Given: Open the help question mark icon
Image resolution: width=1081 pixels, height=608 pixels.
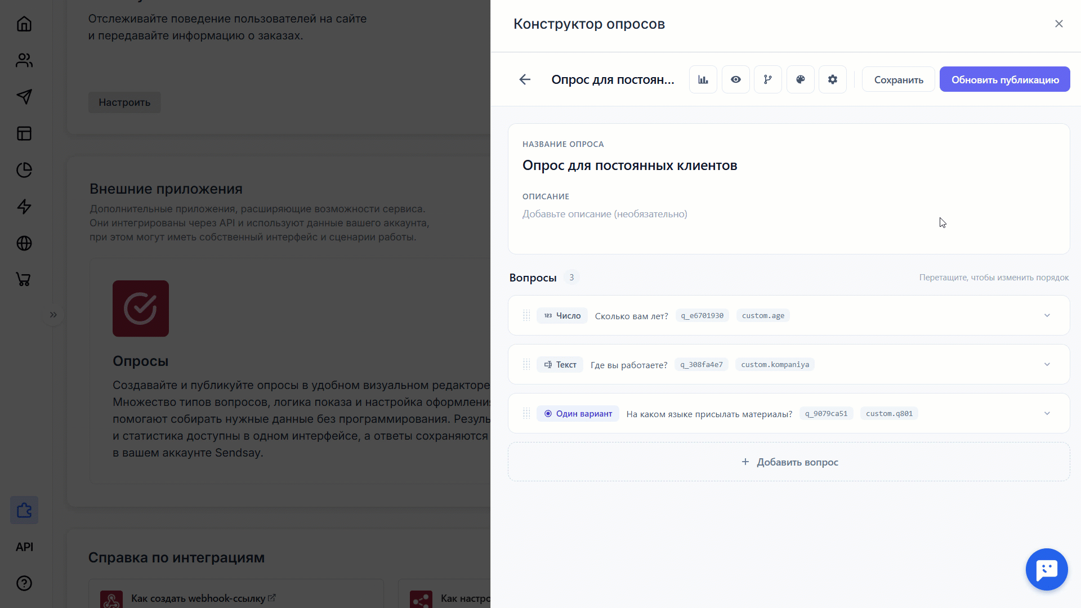Looking at the screenshot, I should 24,583.
